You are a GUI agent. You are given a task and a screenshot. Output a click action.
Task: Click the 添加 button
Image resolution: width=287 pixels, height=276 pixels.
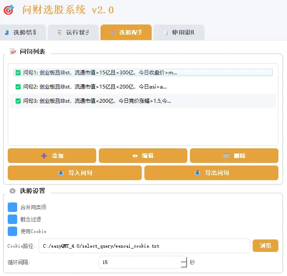(52, 156)
